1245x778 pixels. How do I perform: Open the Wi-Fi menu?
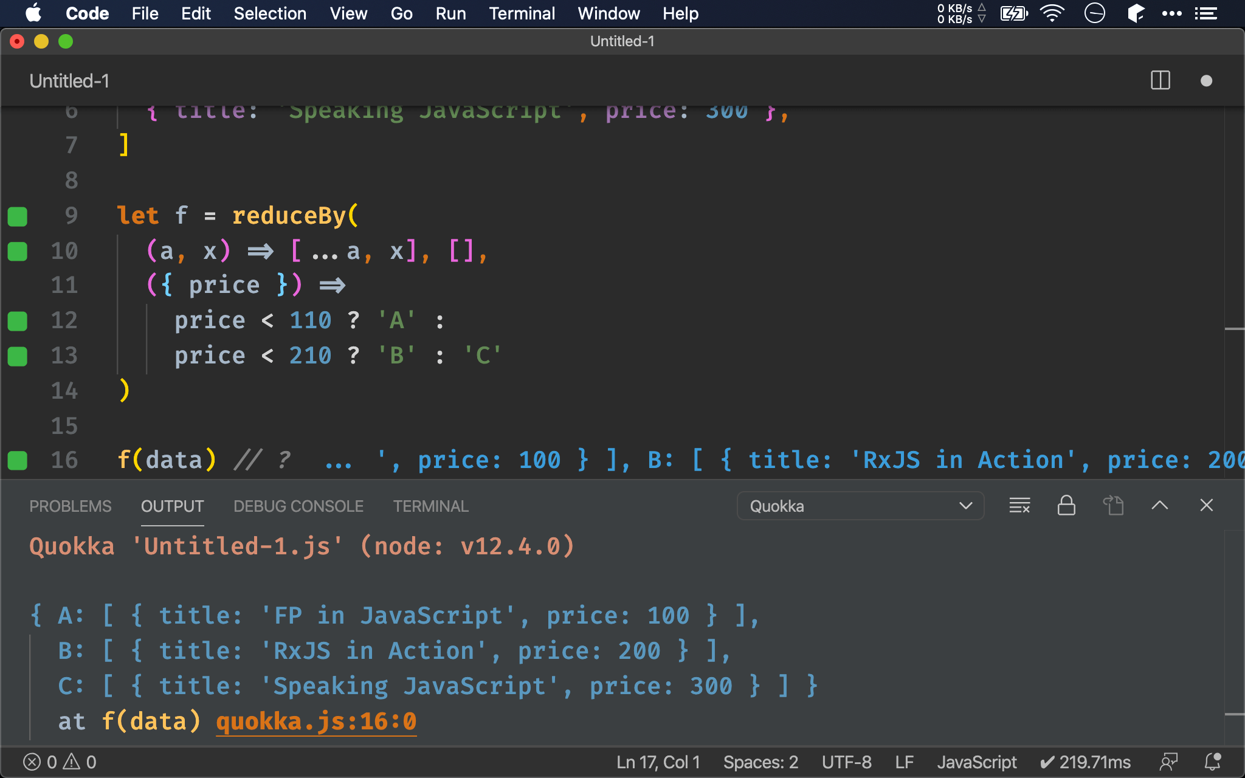click(1052, 13)
